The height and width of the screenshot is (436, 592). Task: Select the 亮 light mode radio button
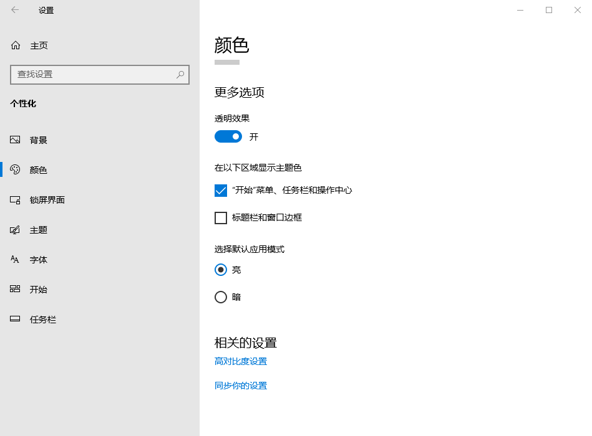[221, 270]
